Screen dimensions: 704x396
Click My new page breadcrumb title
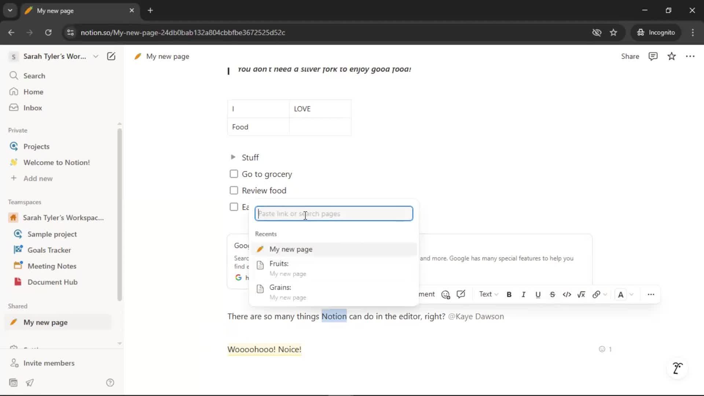coord(168,56)
